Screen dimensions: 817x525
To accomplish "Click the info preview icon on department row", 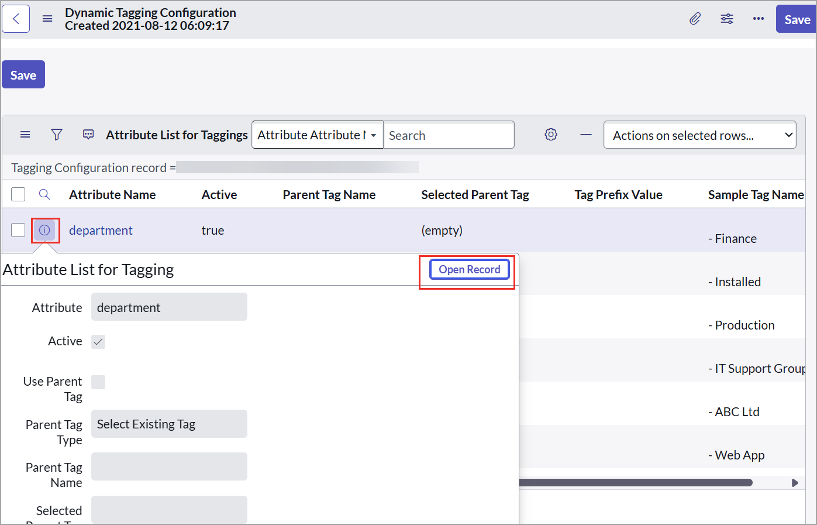I will pos(45,230).
